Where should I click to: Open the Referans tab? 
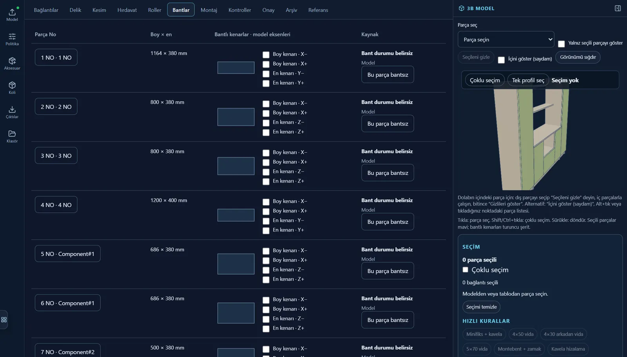(x=318, y=10)
